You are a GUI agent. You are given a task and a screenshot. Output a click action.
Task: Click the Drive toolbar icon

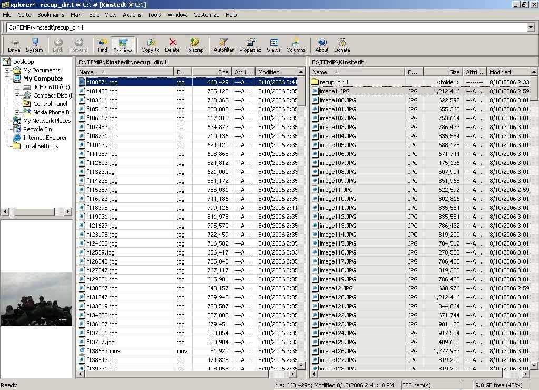coord(14,45)
